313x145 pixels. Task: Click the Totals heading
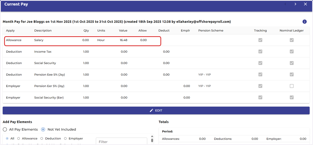point(164,122)
